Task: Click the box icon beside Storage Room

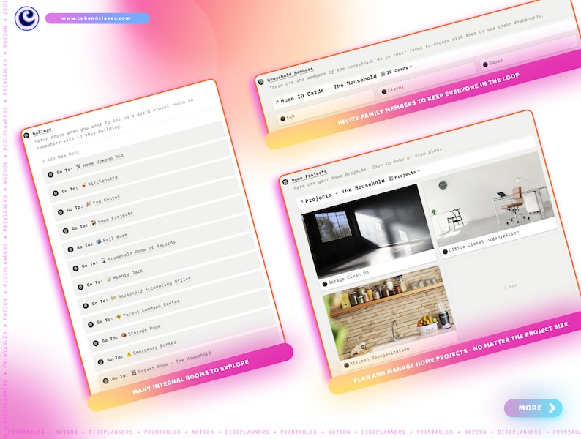Action: tap(124, 335)
